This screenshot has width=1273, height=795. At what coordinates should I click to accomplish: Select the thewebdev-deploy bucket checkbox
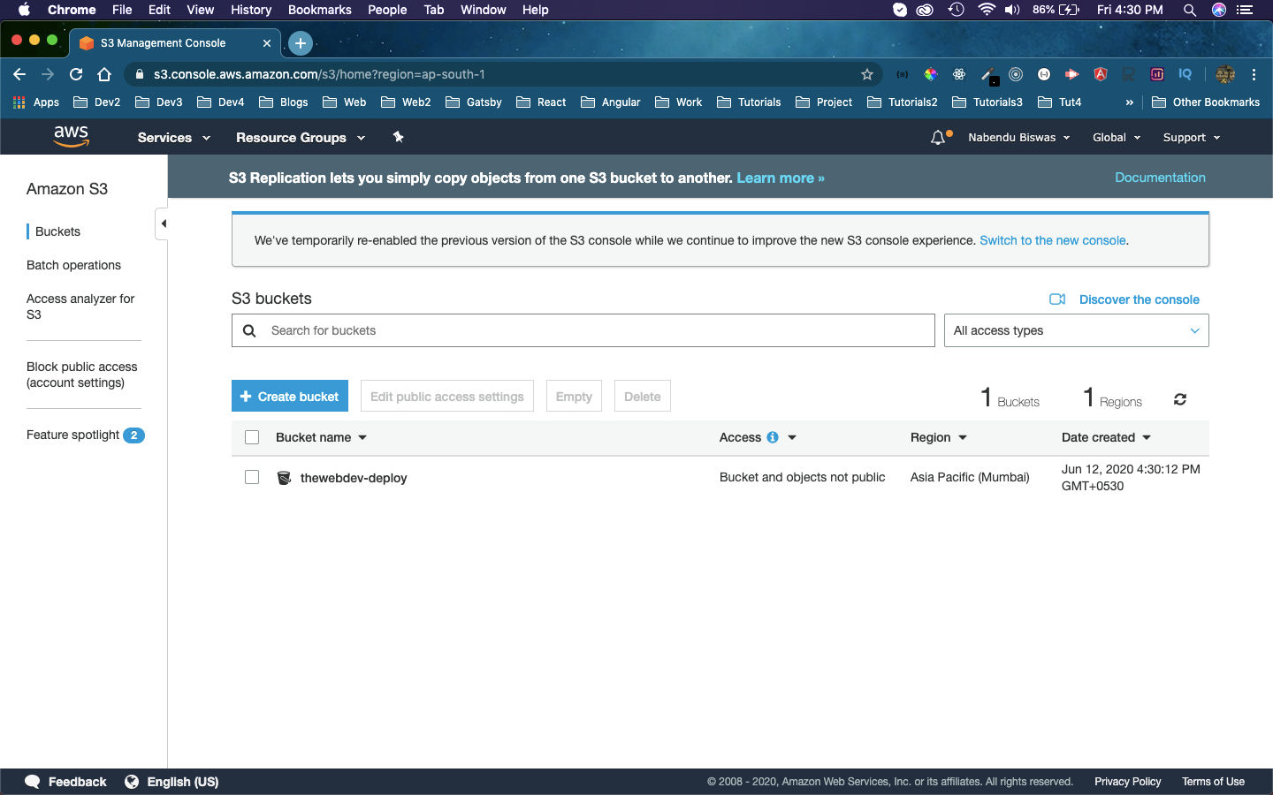252,477
